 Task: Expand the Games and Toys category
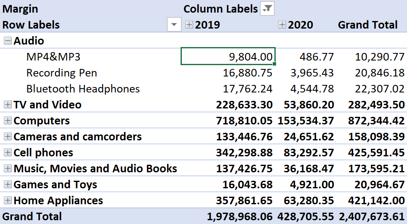[8, 184]
